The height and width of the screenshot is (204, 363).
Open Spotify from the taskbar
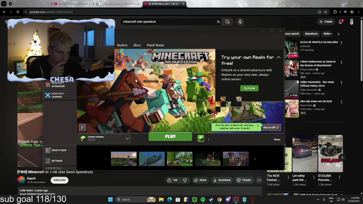(x=203, y=199)
